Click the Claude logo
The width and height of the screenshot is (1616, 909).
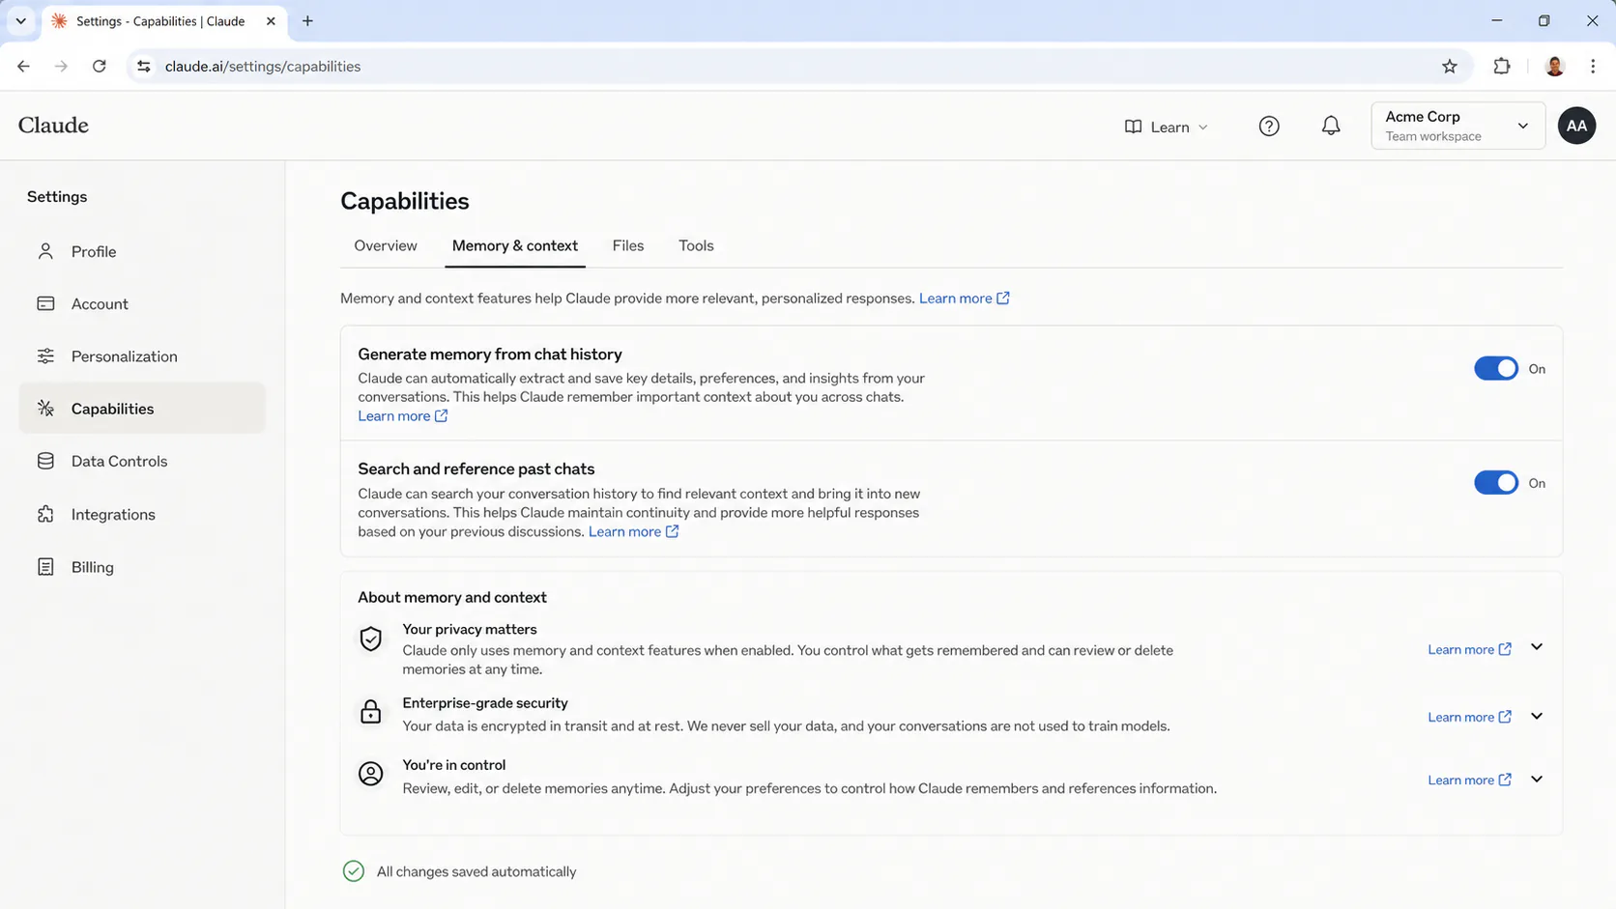click(53, 126)
